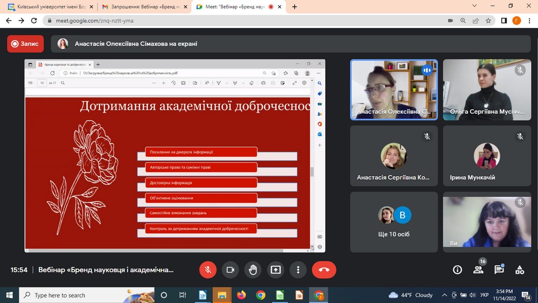Open the chat messages icon
Screen dimensions: 538x303
(x=499, y=270)
